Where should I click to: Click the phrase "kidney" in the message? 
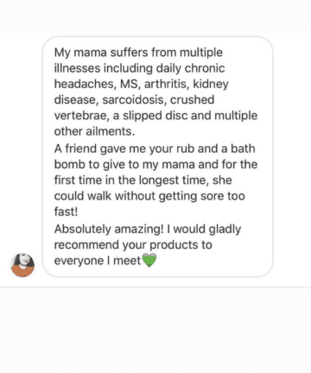pos(211,85)
